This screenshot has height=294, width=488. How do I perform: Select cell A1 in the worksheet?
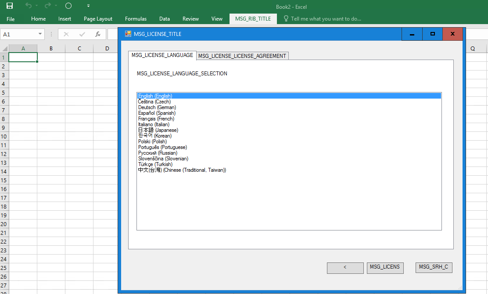[23, 57]
